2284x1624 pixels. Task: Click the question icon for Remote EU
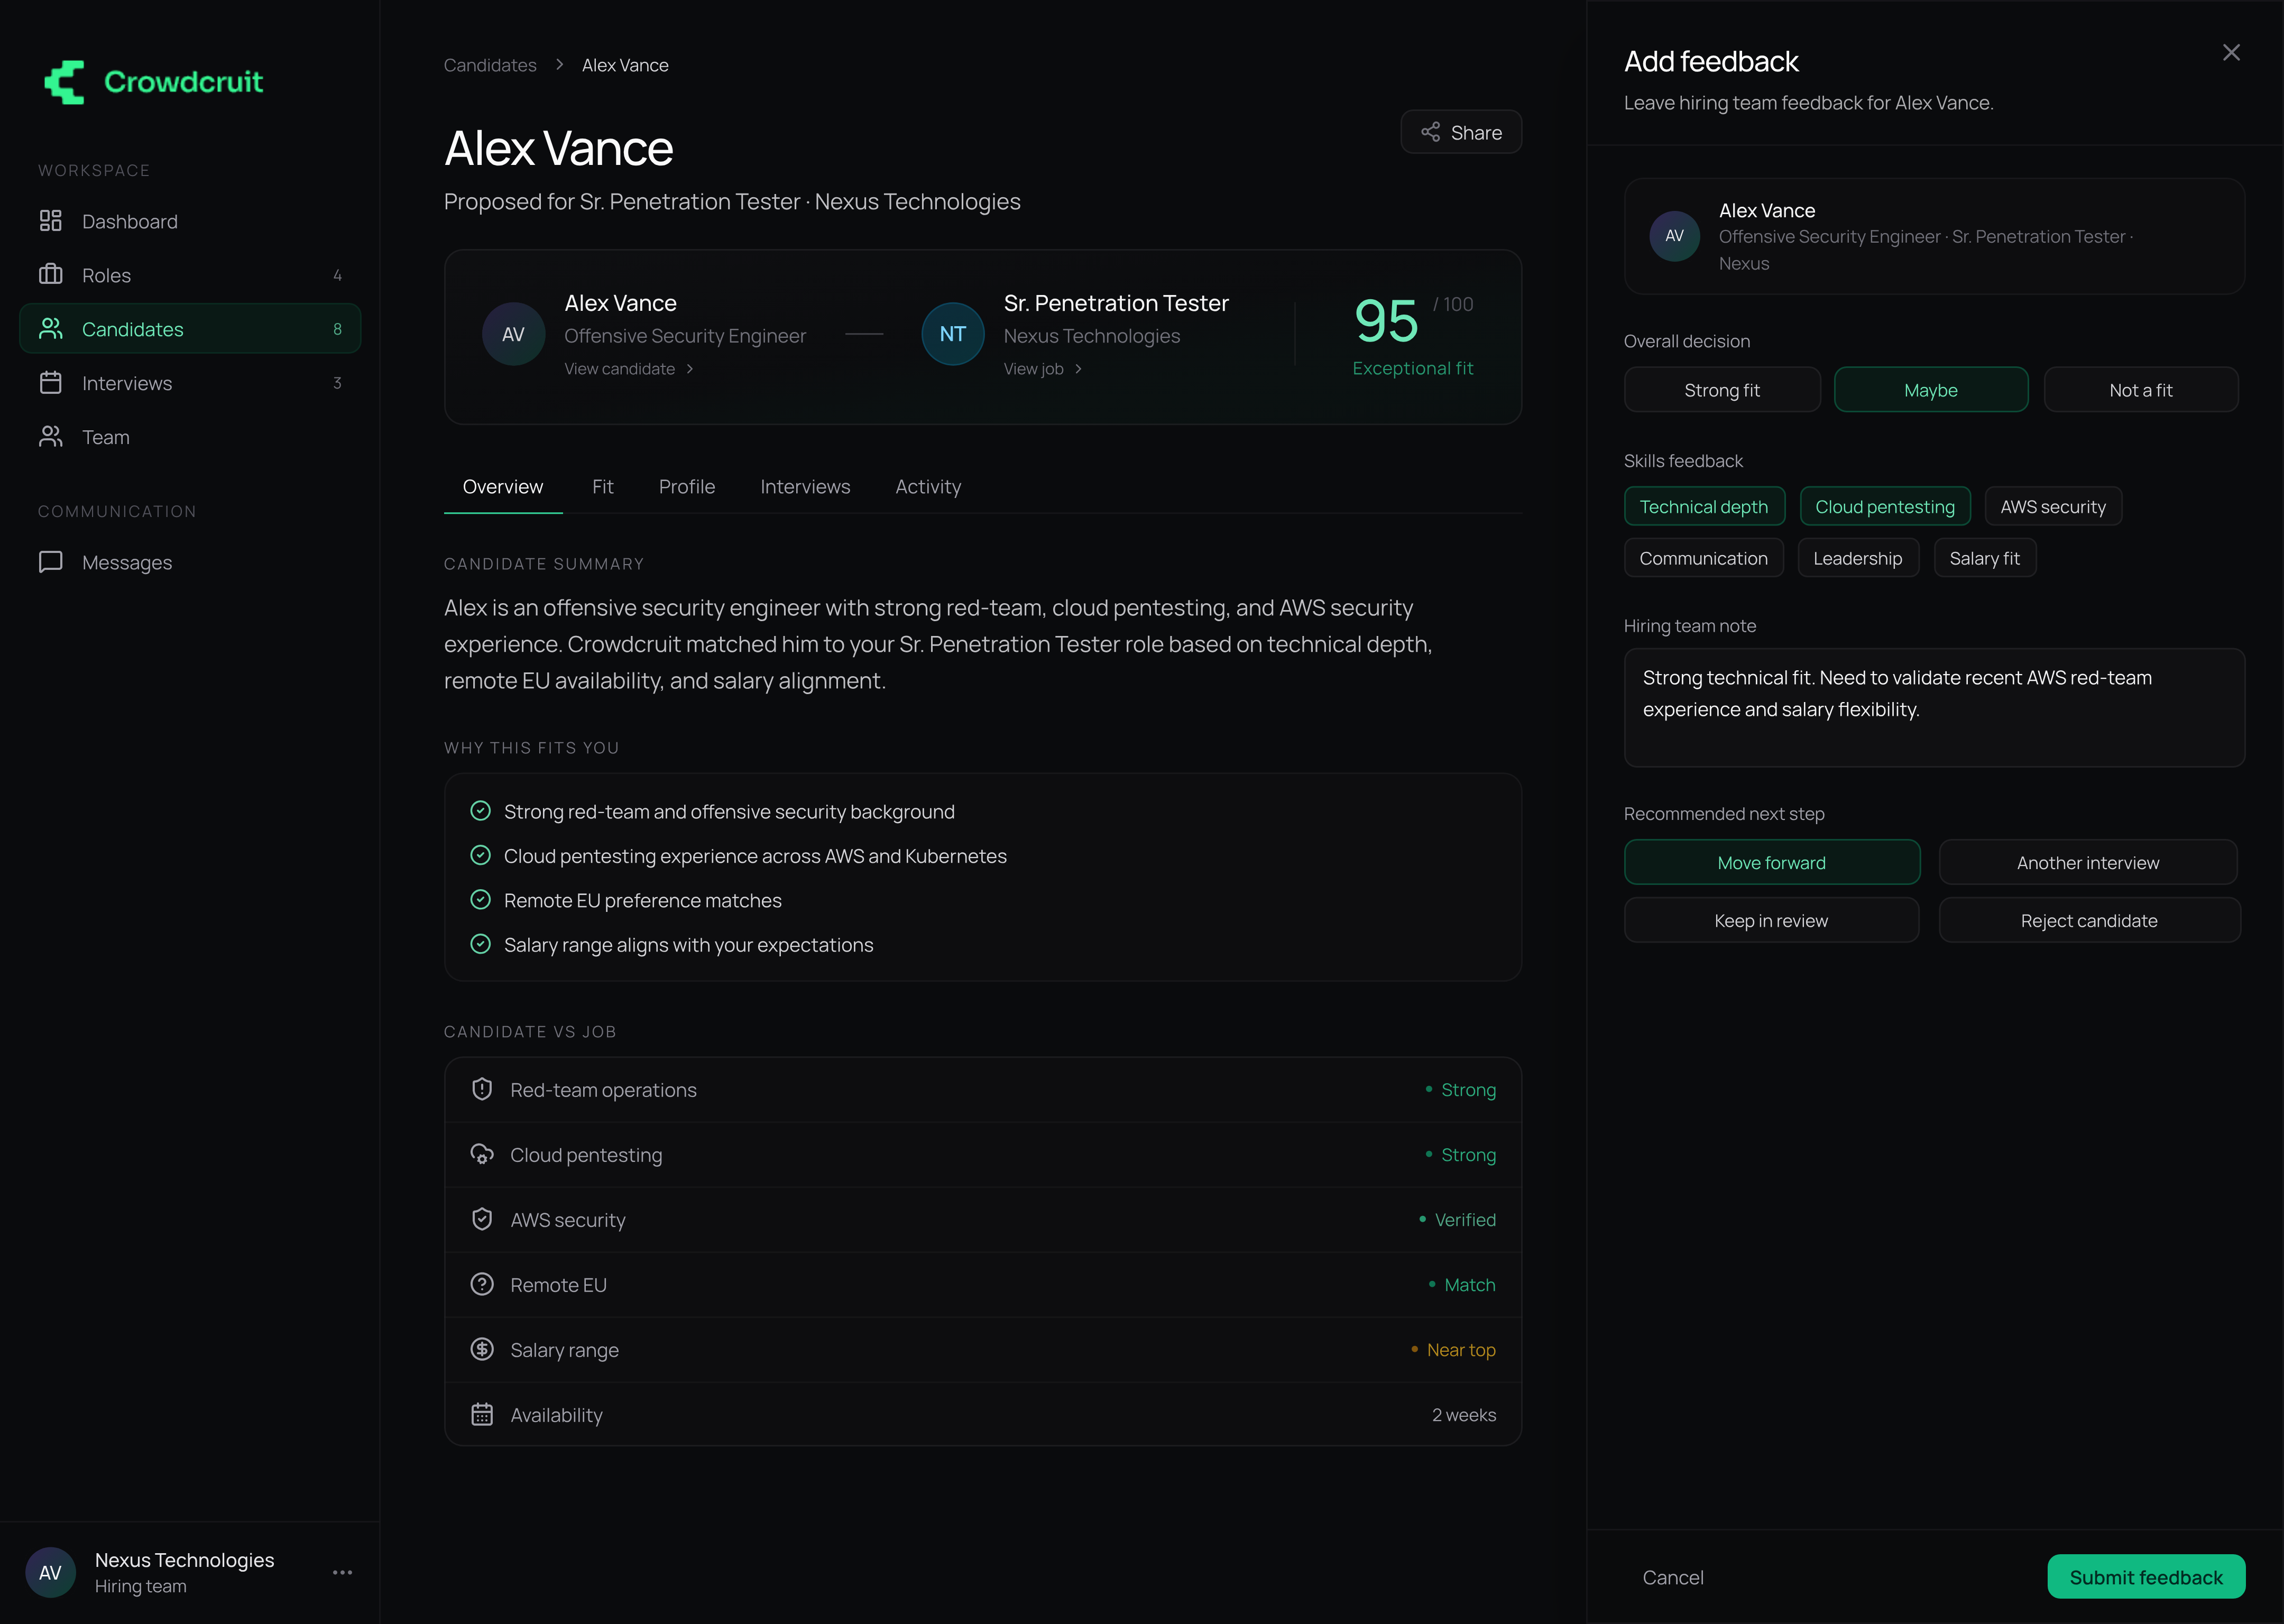[x=482, y=1284]
